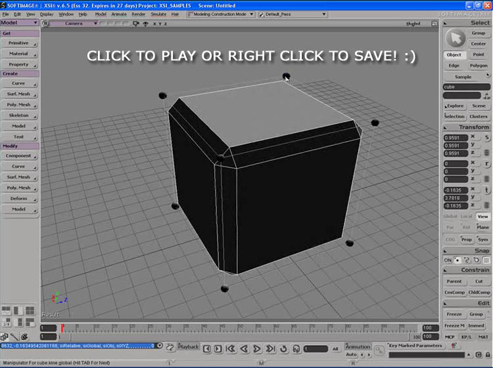Maximize the viewport using the corner icon

pyautogui.click(x=433, y=24)
